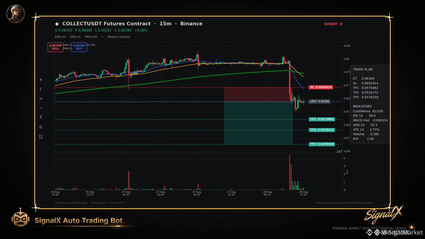425x239 pixels.
Task: Click the 15m timeframe label
Action: (x=165, y=24)
